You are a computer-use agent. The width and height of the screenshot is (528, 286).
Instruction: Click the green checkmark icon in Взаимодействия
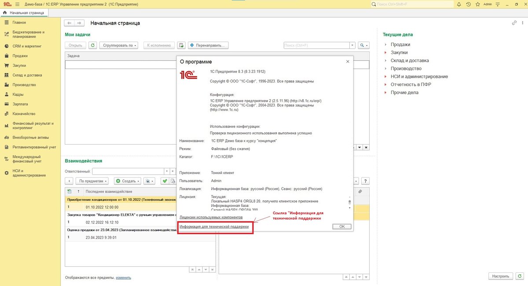pyautogui.click(x=165, y=181)
